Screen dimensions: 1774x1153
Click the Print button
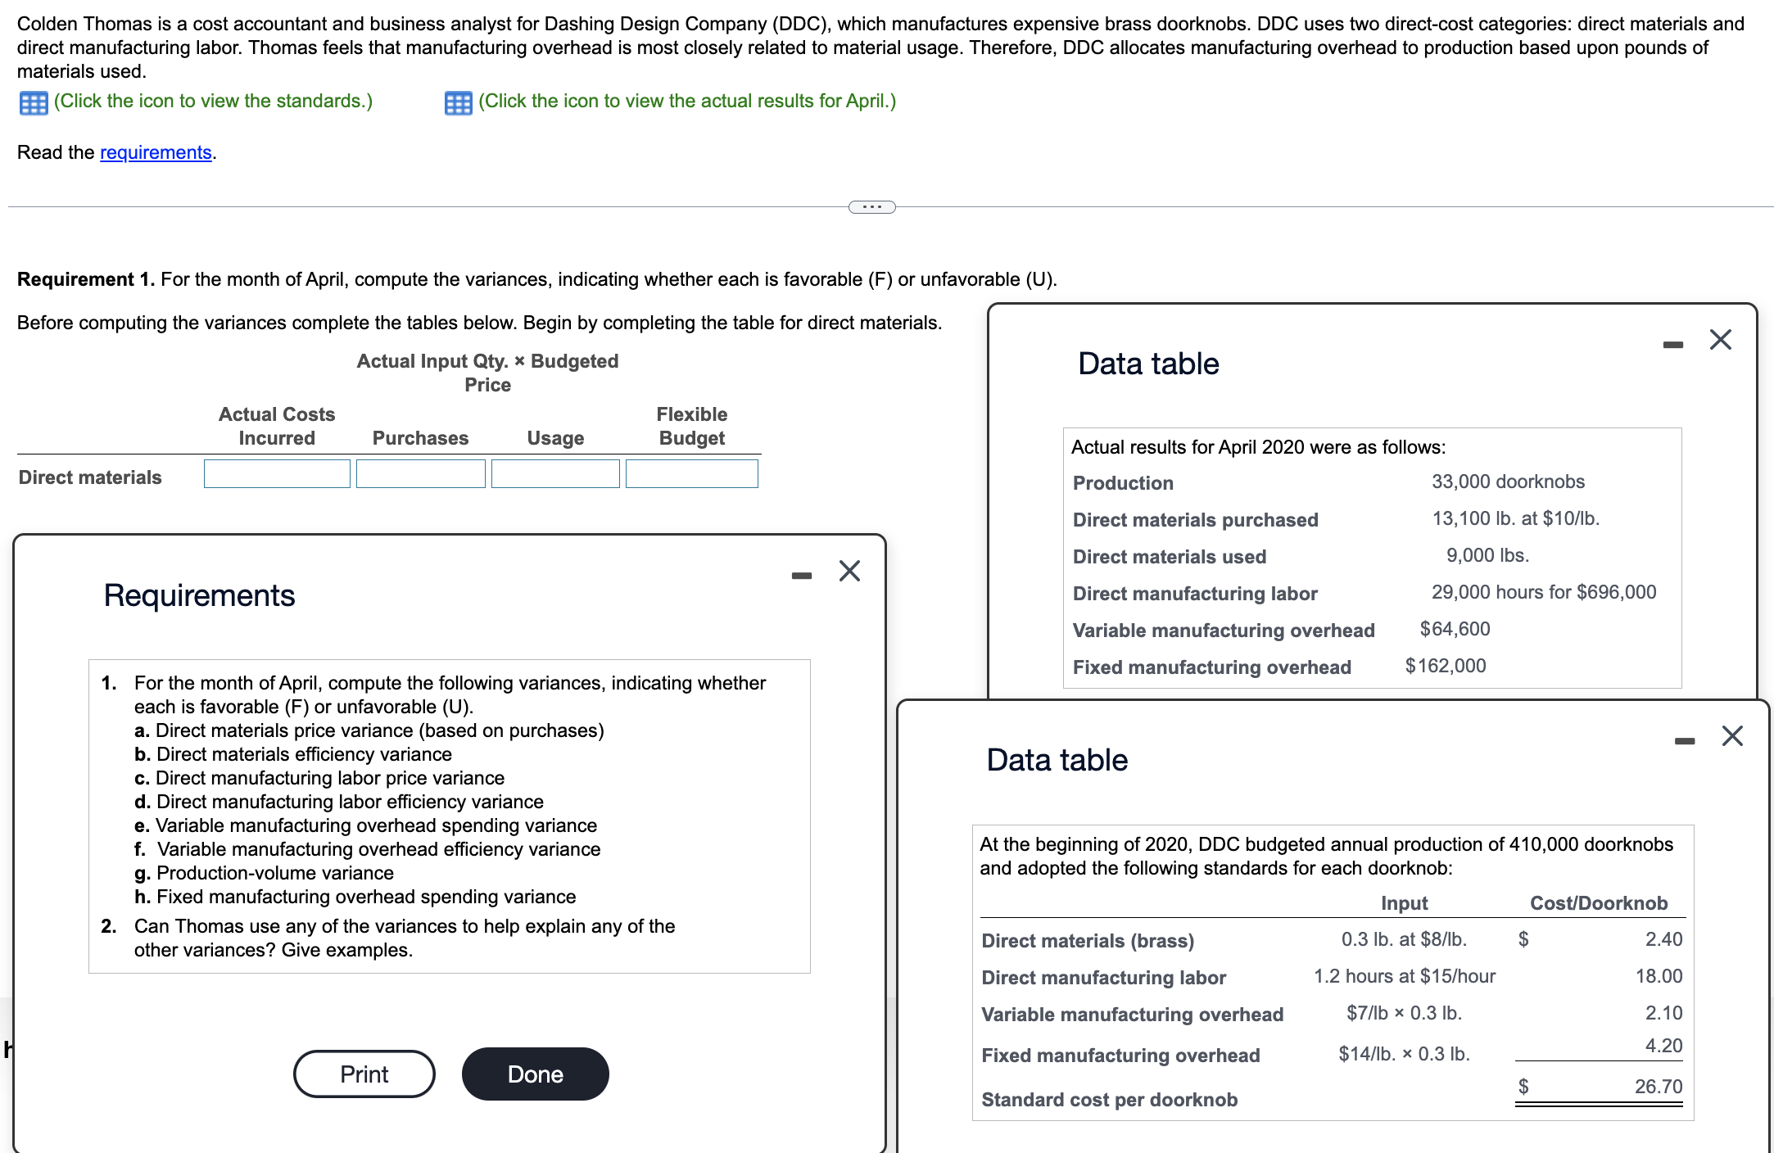[x=364, y=1074]
